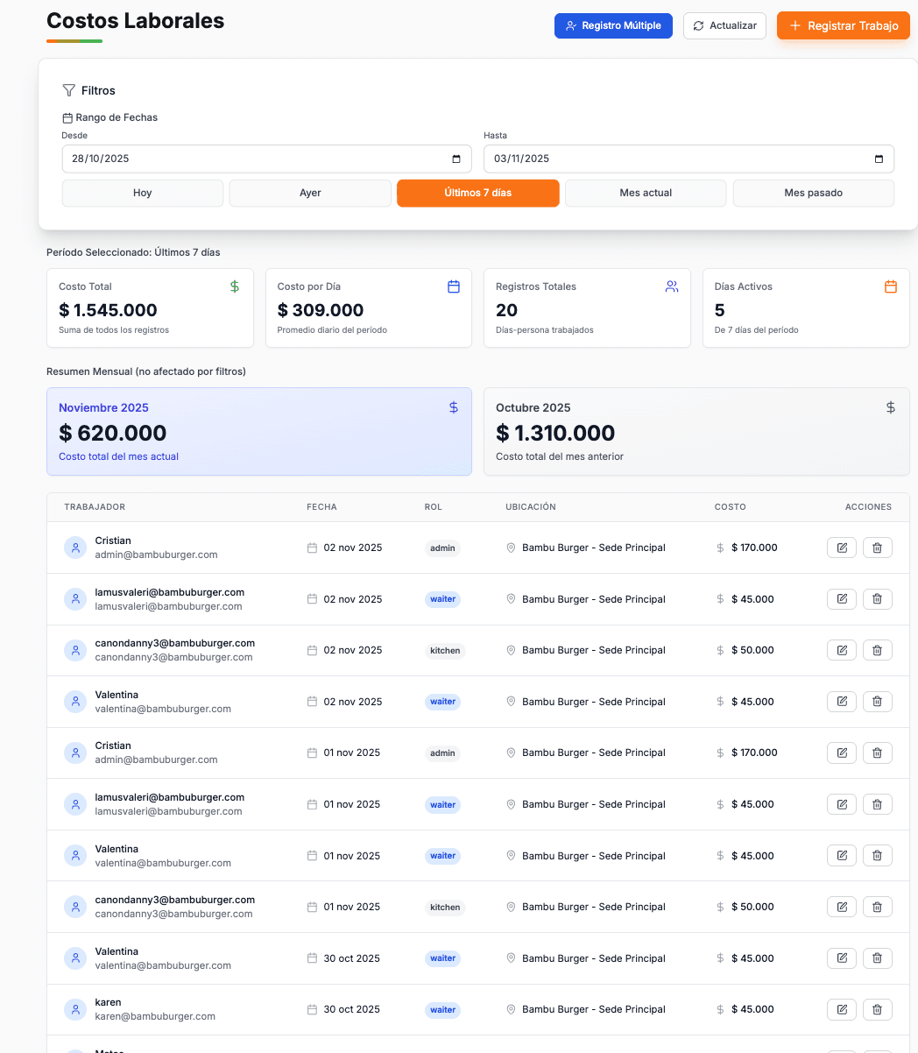Open the Registro Múltiple dialog

click(613, 25)
